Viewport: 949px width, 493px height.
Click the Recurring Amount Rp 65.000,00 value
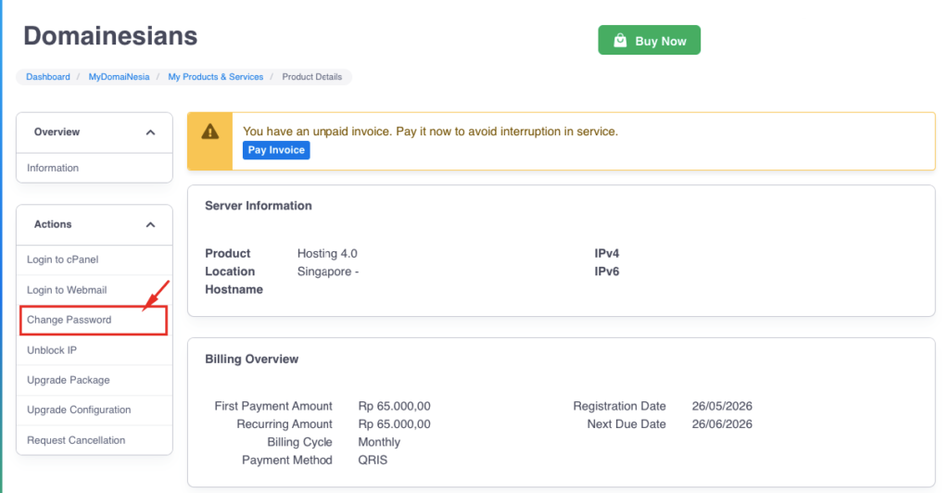tap(394, 424)
